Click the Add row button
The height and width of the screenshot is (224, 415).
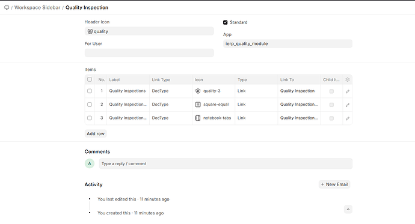click(x=96, y=134)
